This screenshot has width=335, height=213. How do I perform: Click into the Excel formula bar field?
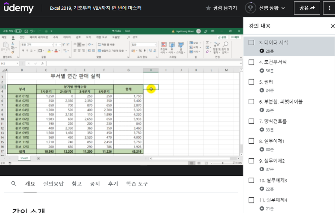click(x=143, y=63)
